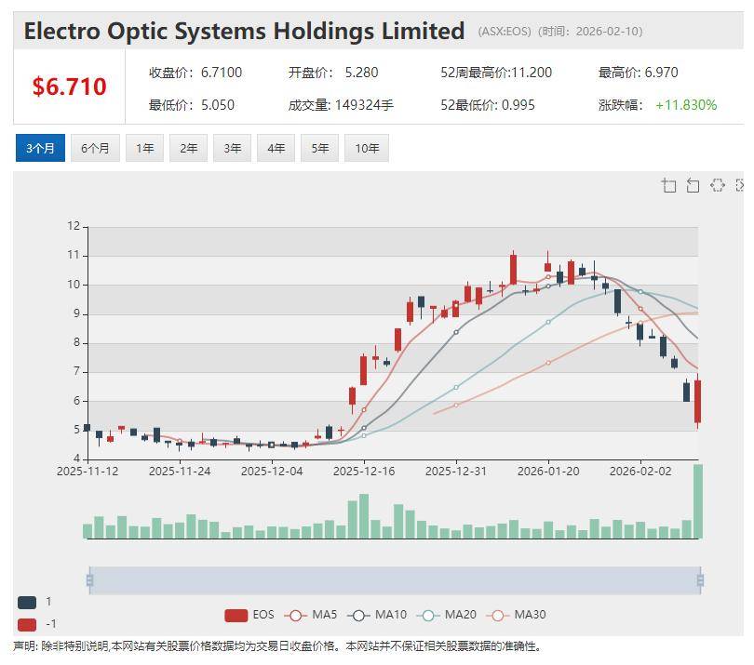
Task: Select the dashed polygon selection tool icon
Action: [717, 185]
